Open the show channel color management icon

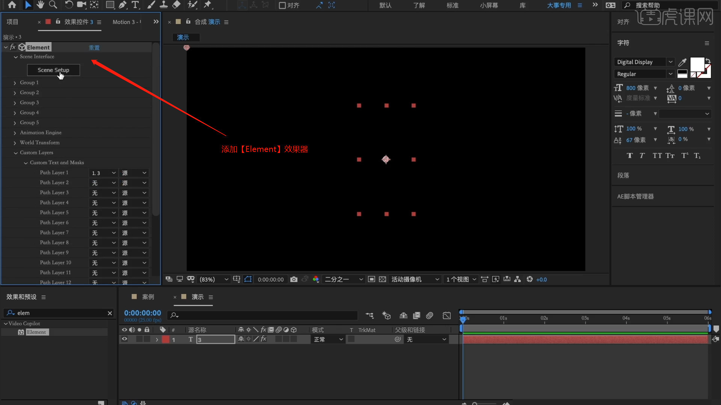point(316,279)
